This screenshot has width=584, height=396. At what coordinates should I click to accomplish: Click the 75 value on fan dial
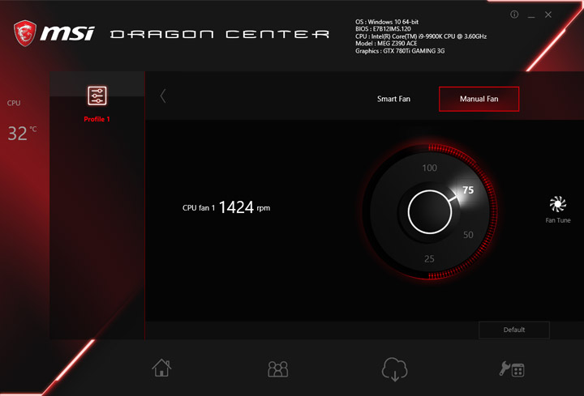point(468,190)
